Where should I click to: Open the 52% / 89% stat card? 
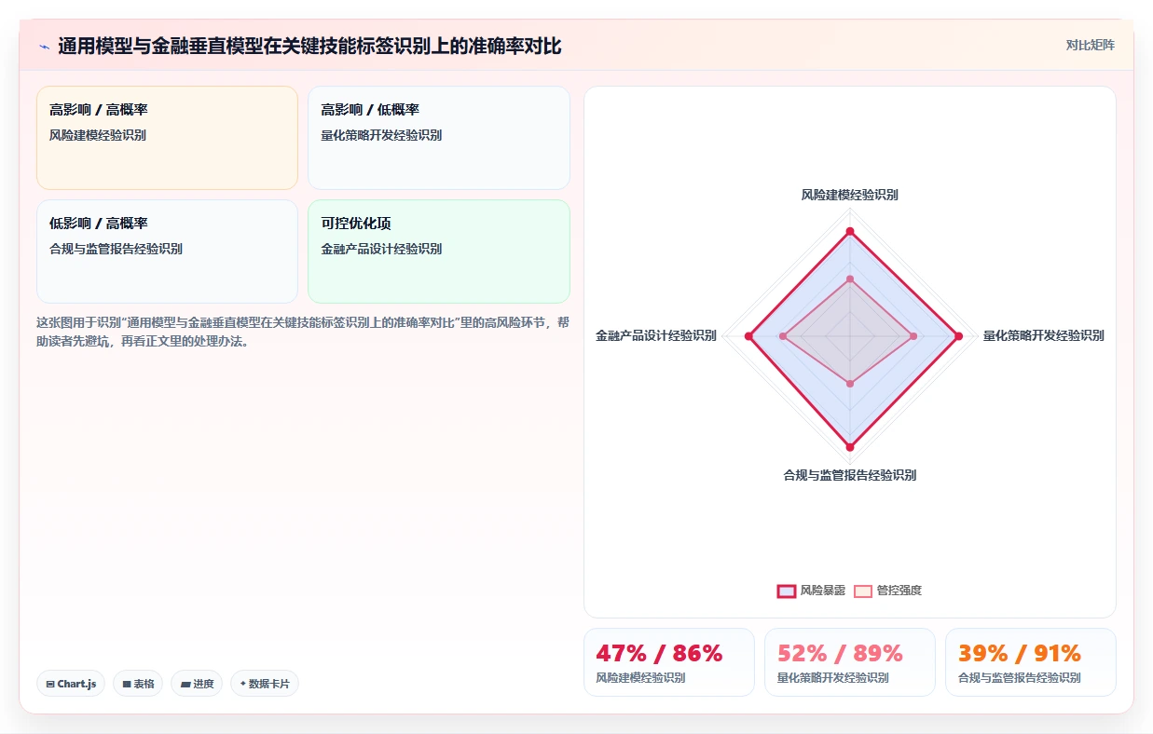coord(849,662)
